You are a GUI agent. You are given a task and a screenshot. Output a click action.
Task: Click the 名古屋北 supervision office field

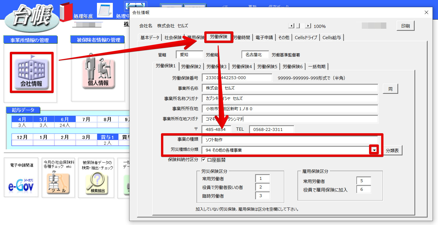255,55
